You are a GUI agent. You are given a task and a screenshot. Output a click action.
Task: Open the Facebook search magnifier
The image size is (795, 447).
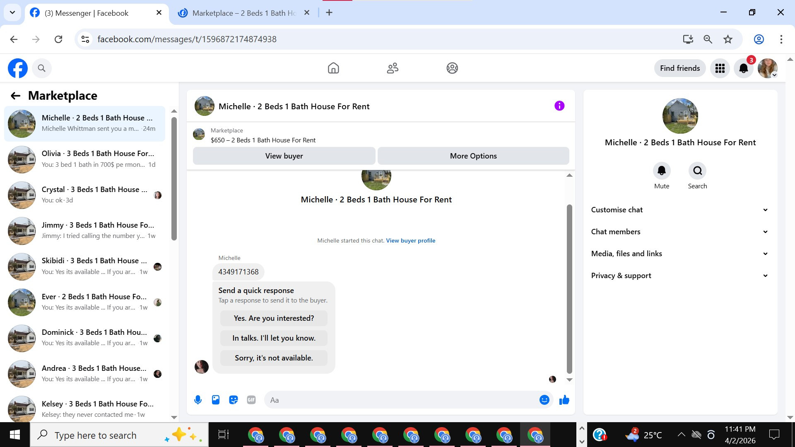tap(41, 68)
